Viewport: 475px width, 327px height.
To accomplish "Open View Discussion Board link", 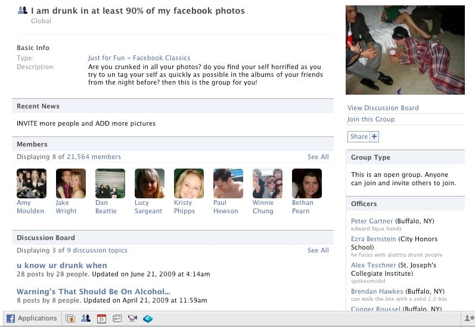I will pos(383,108).
